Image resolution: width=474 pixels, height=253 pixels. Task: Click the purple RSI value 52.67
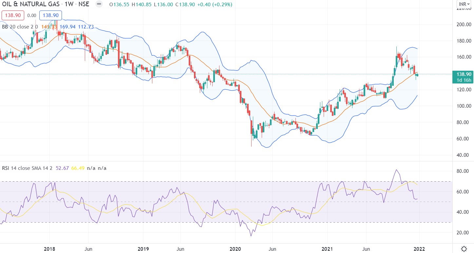pos(62,168)
